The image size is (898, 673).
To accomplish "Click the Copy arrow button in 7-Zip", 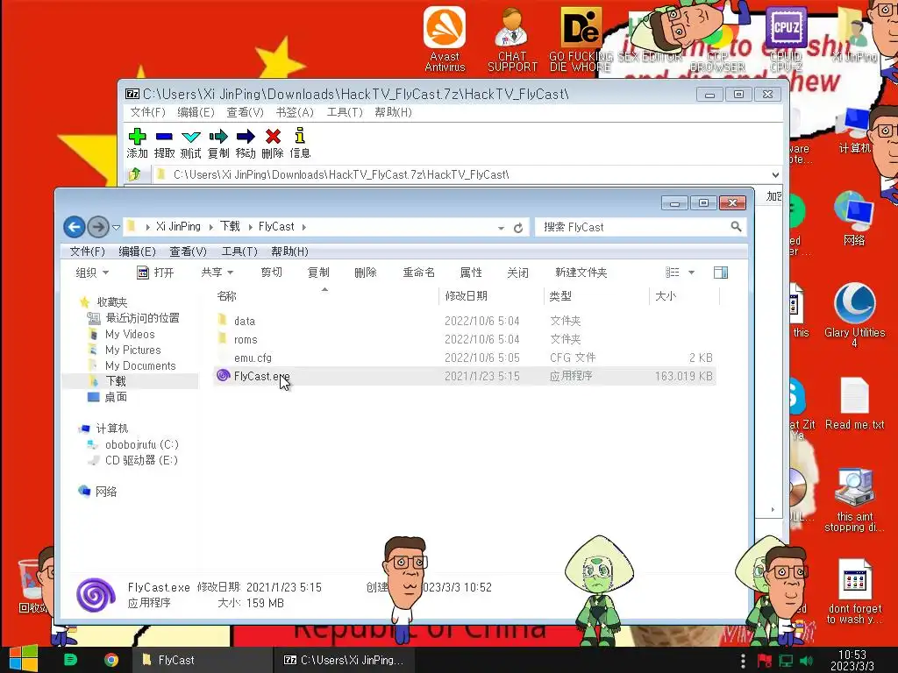I will pyautogui.click(x=218, y=142).
